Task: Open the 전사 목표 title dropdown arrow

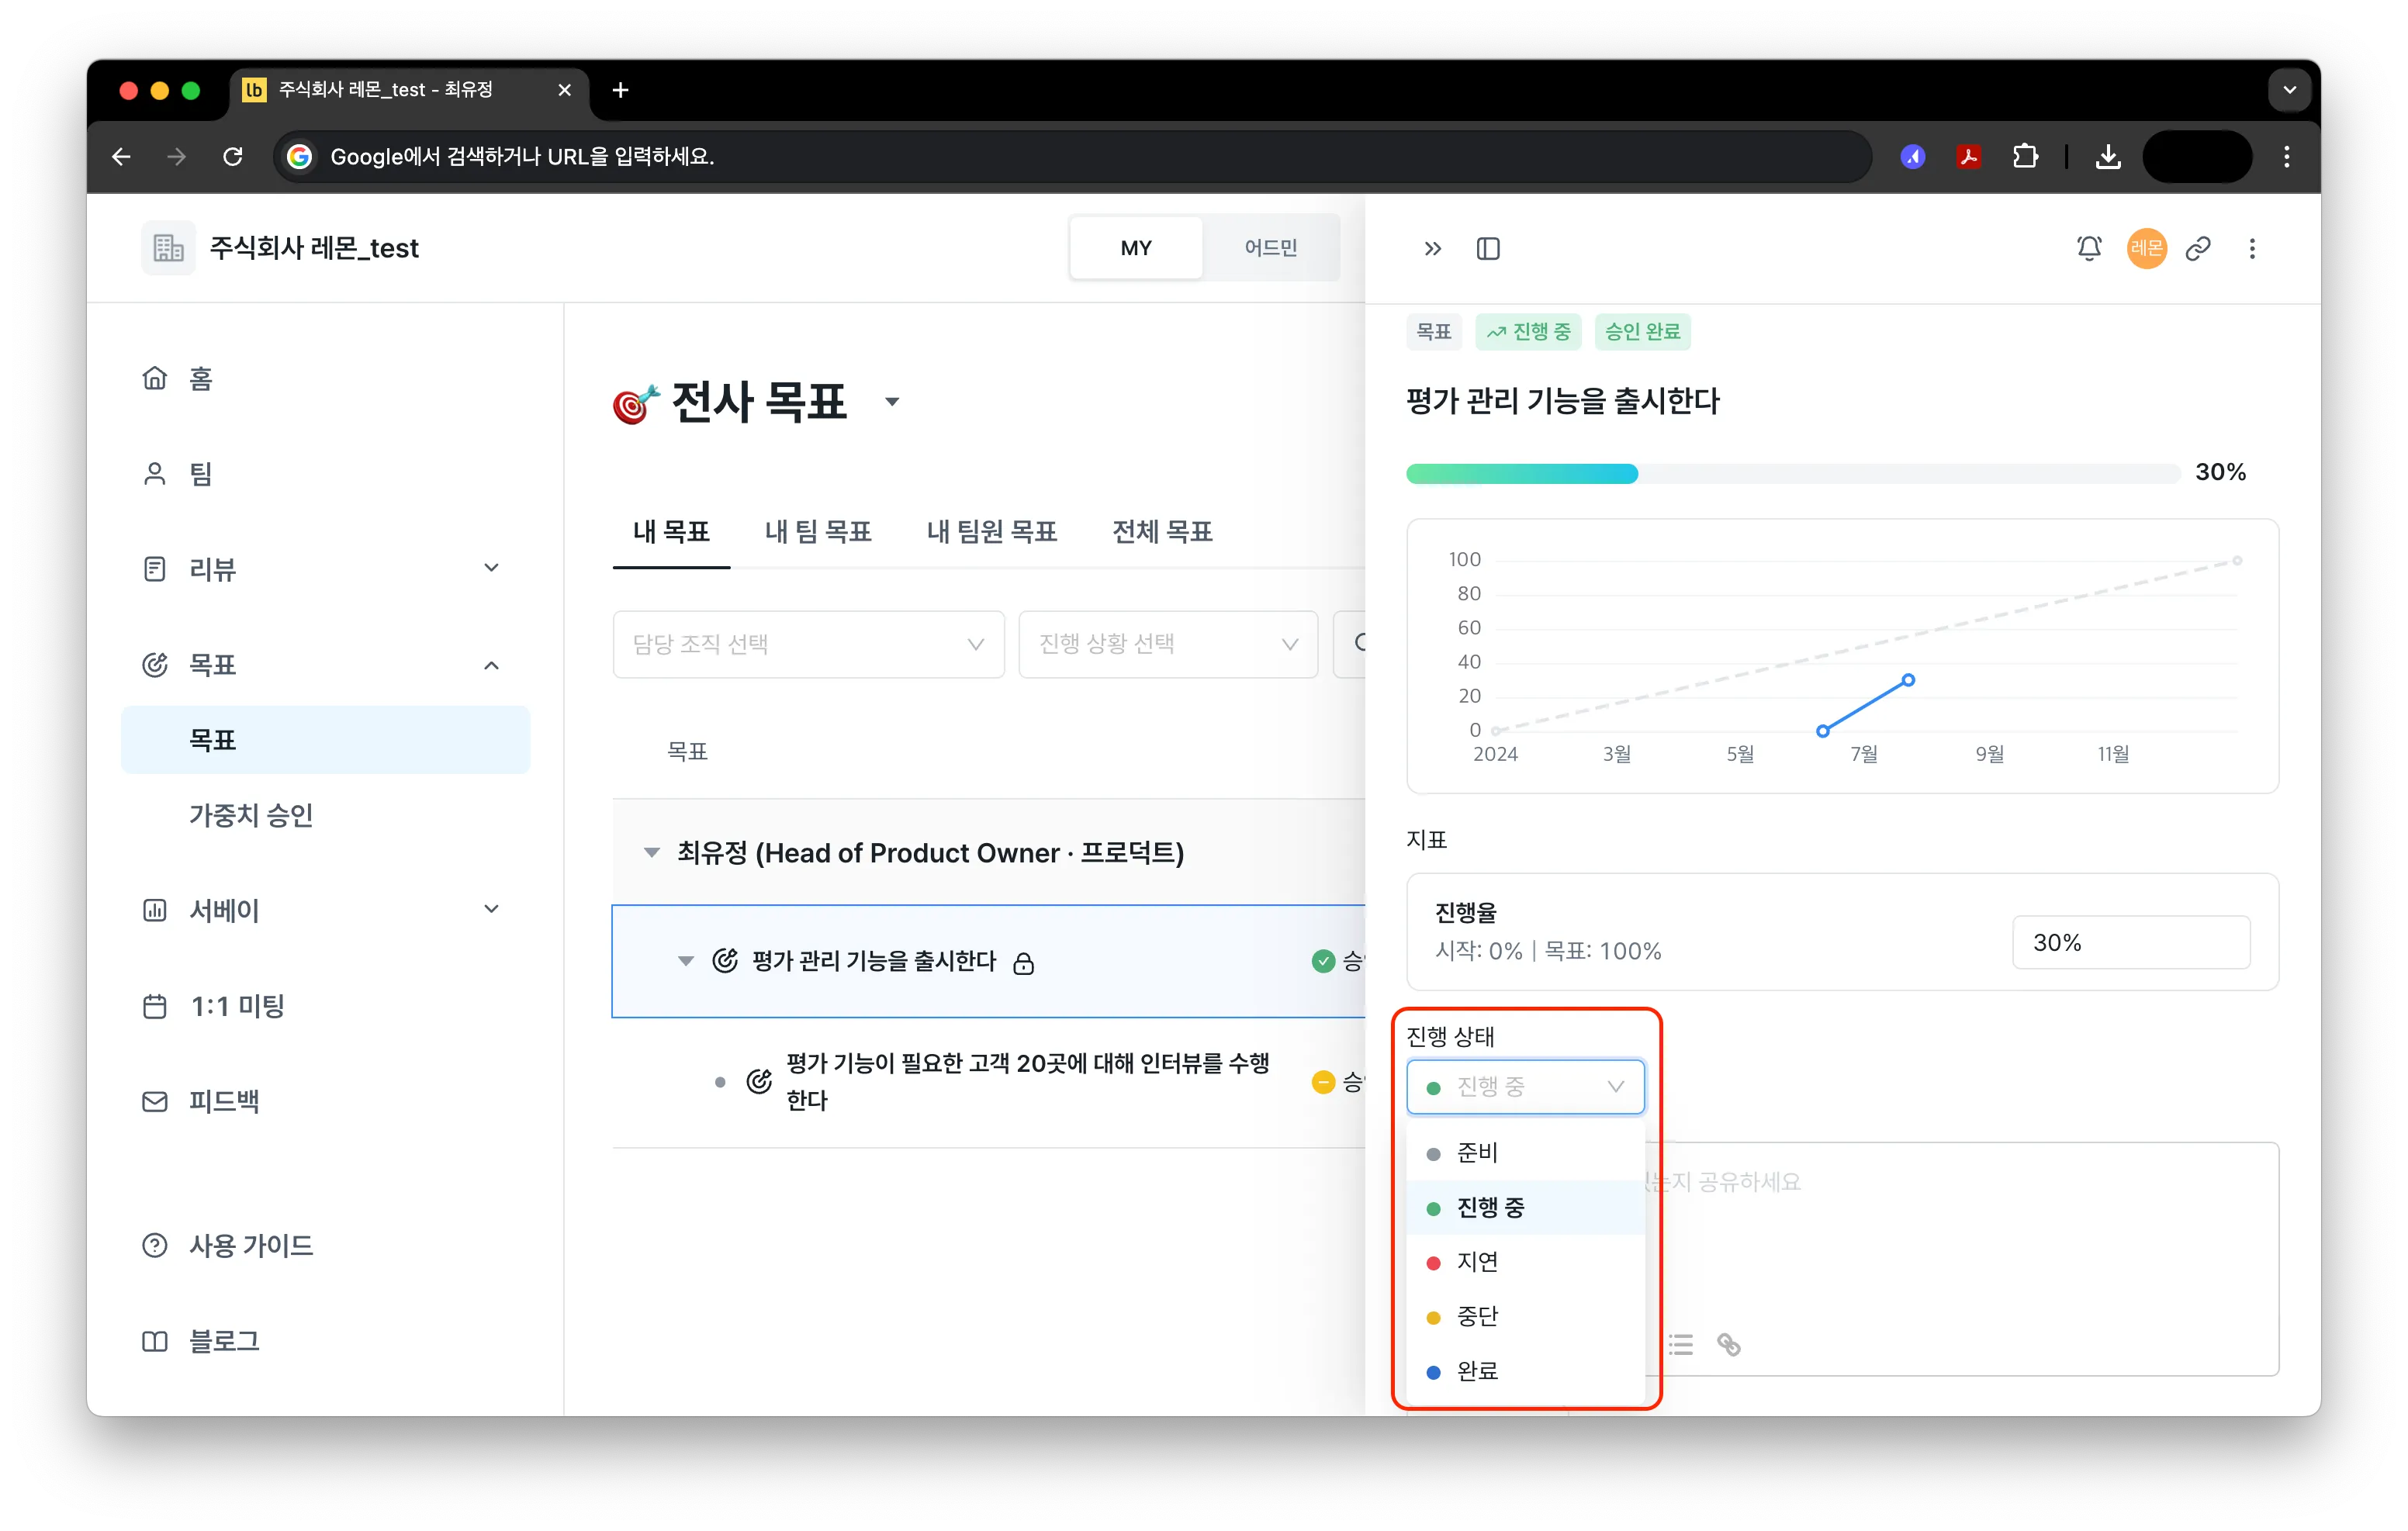Action: click(891, 402)
